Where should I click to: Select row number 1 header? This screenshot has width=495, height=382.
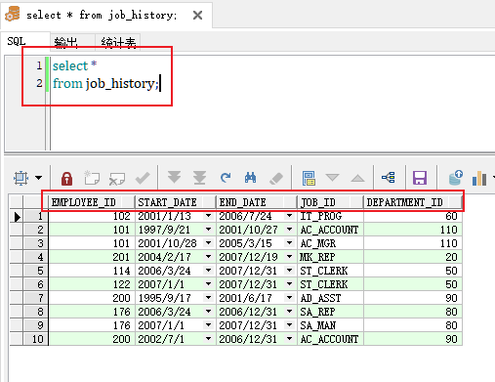(x=36, y=216)
